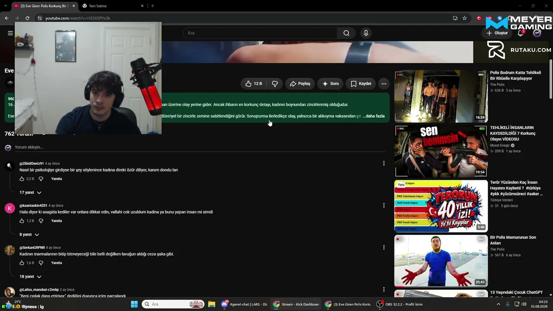Go back in Chrome navigation
The width and height of the screenshot is (553, 311).
click(x=6, y=18)
